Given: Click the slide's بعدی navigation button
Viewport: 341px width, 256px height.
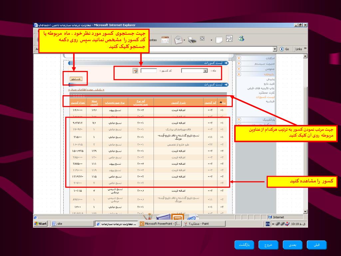Looking at the screenshot, I should [292, 245].
